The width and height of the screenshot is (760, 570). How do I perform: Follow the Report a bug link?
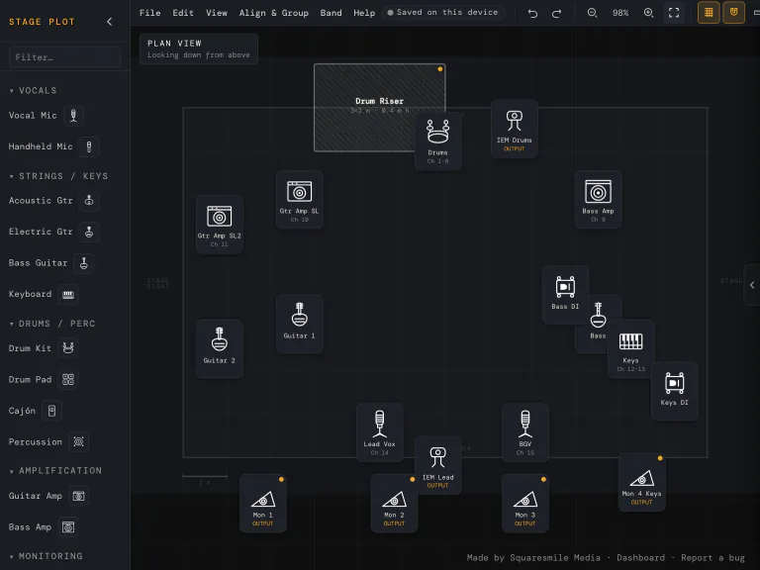(712, 558)
